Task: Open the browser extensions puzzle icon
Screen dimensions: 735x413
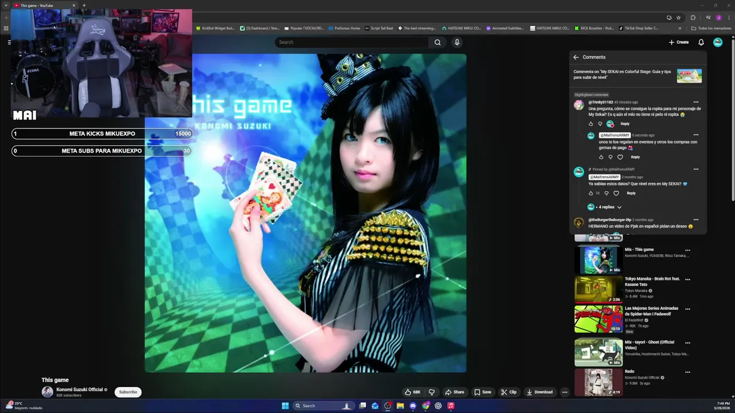Action: (693, 18)
